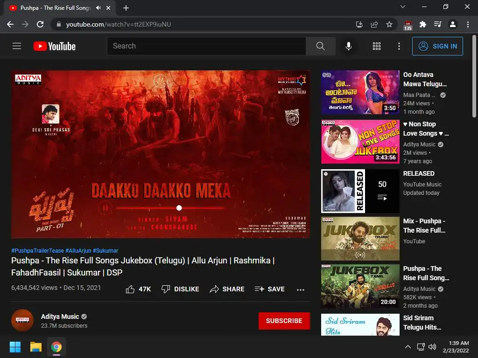Open Mix - Pushpa The Rise thumbnail
The width and height of the screenshot is (478, 358).
360,238
